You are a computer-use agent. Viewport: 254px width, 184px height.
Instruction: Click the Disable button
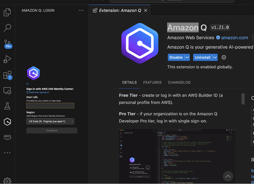coord(176,57)
